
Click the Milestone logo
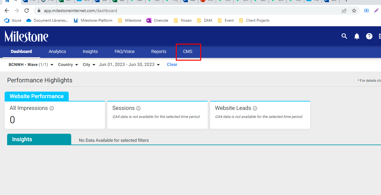[x=26, y=37]
